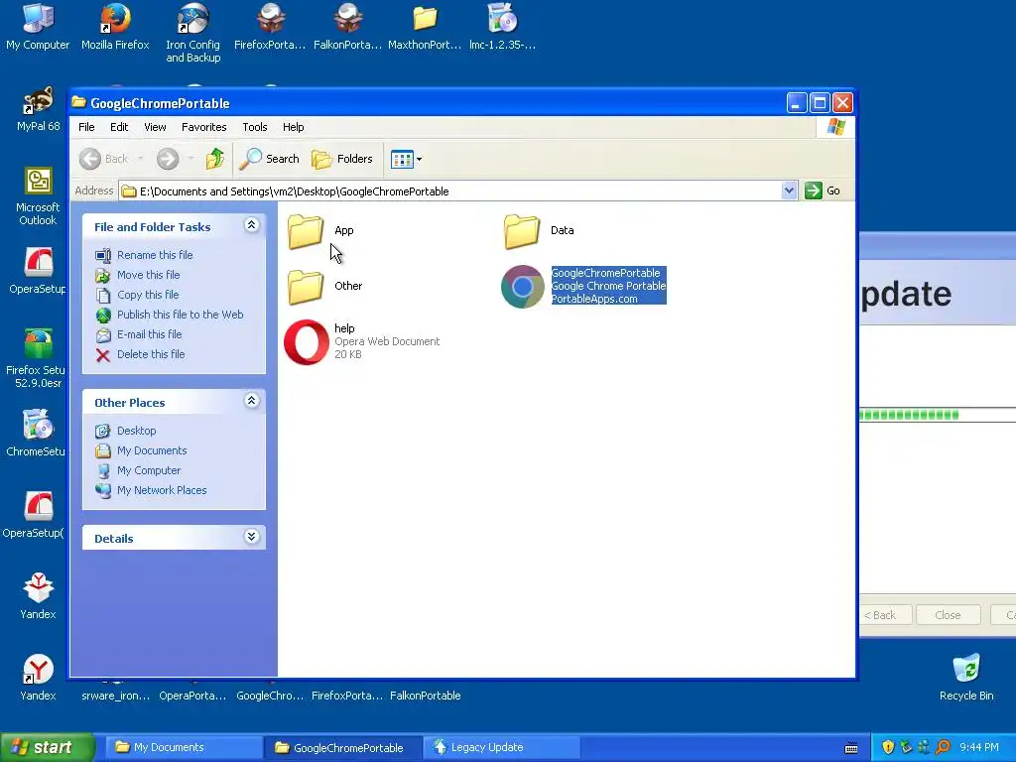Select the first OperaSetup desktop icon
Screen dimensions: 1016x762
pyautogui.click(x=38, y=271)
